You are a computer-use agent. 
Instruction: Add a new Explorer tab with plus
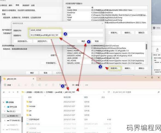click(40, 79)
